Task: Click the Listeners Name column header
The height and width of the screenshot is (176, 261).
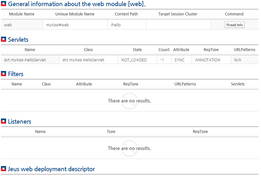Action: coord(40,132)
